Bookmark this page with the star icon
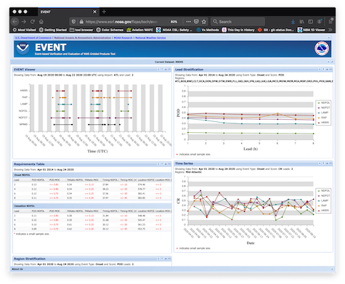The width and height of the screenshot is (345, 284). (204, 22)
